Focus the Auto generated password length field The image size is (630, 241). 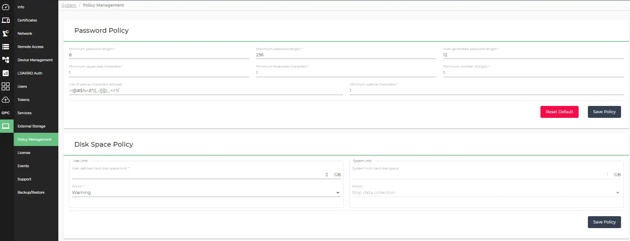pos(534,55)
